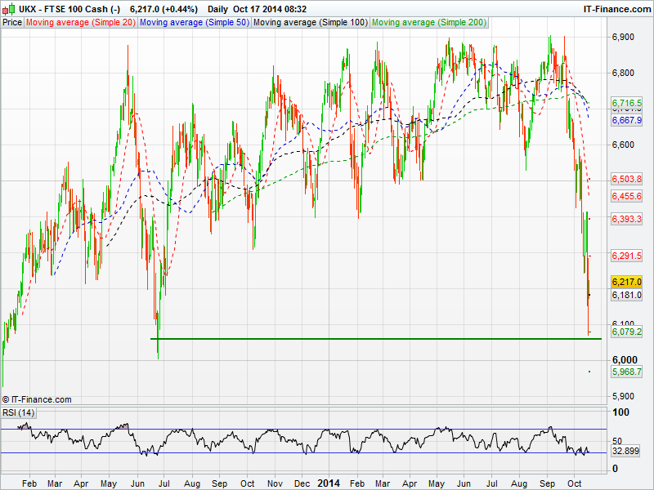Click the red 6,503.8 price label
The image size is (654, 490).
point(626,179)
